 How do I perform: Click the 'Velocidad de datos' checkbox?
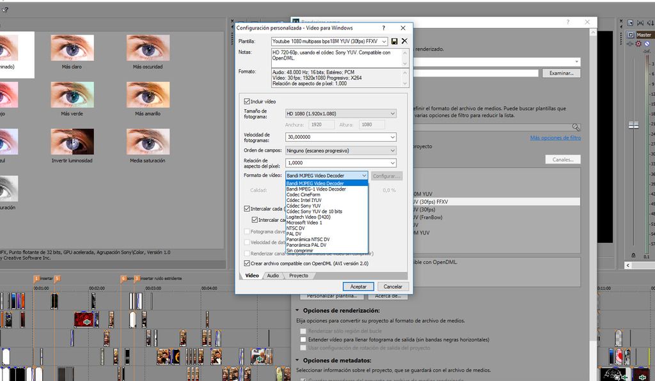click(247, 242)
